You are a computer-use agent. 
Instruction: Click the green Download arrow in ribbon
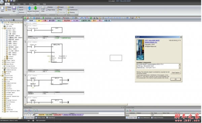click(x=35, y=8)
